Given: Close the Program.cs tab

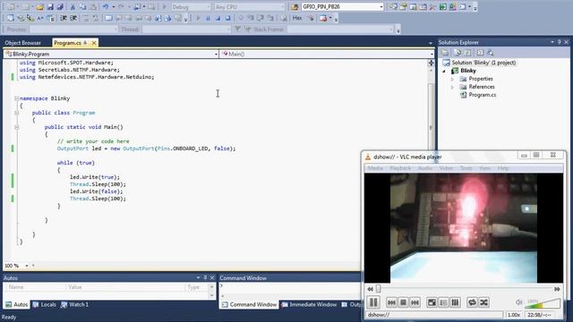Looking at the screenshot, I should click(x=94, y=43).
